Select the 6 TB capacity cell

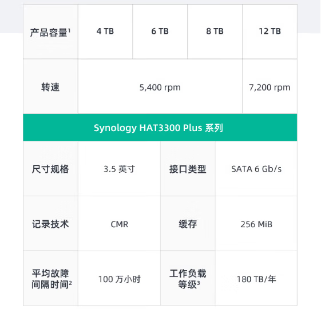click(x=160, y=31)
